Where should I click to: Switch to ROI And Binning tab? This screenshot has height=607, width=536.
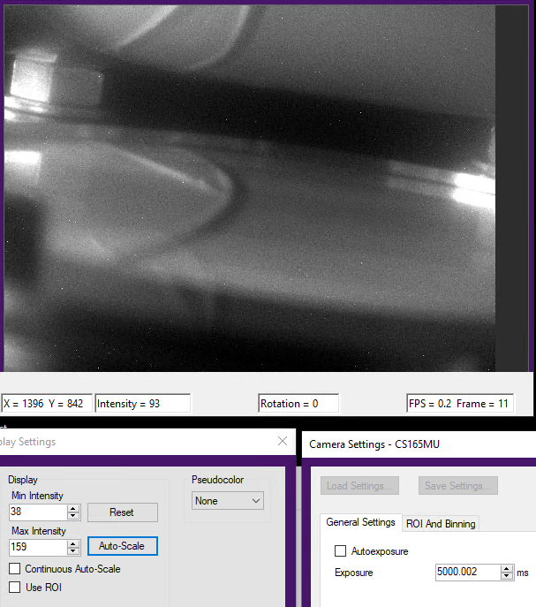click(441, 524)
